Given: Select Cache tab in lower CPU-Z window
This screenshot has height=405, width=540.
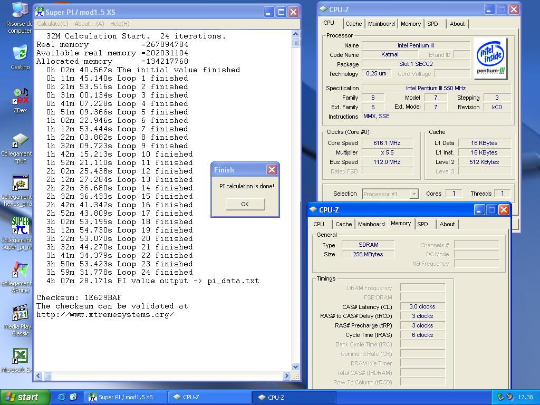Looking at the screenshot, I should pos(344,224).
